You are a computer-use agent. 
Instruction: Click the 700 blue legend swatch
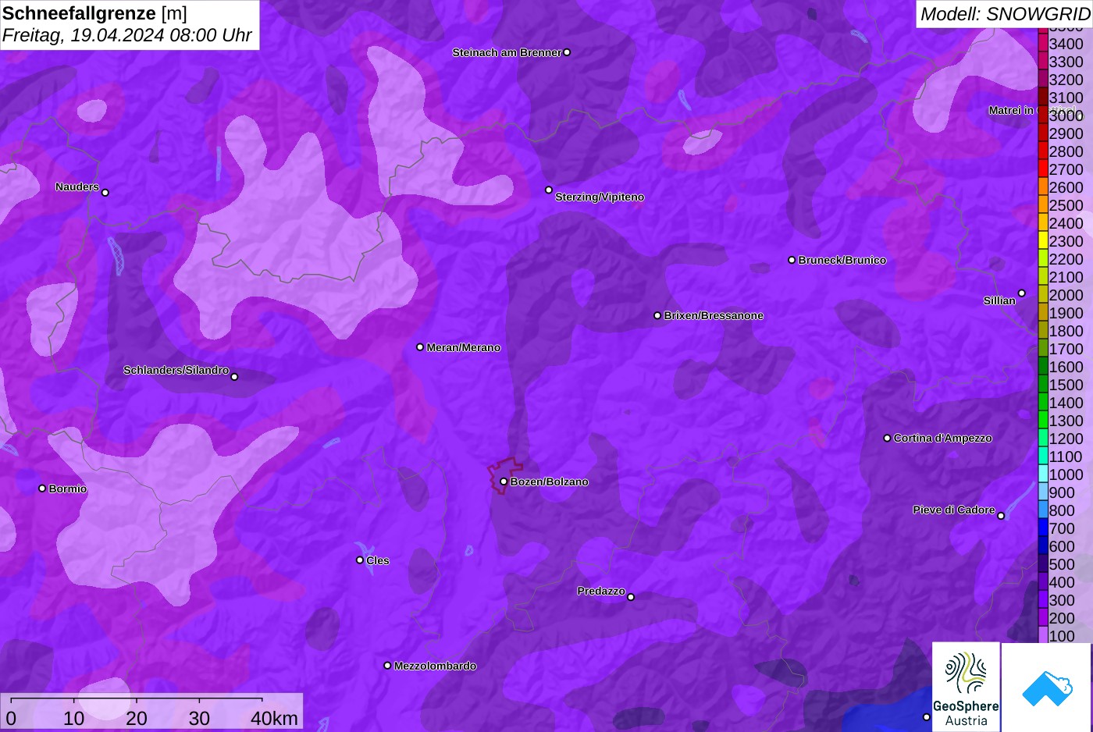pos(1042,528)
